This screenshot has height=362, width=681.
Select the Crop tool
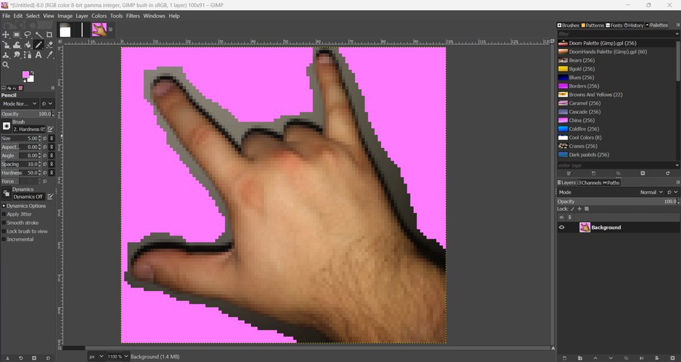[49, 35]
